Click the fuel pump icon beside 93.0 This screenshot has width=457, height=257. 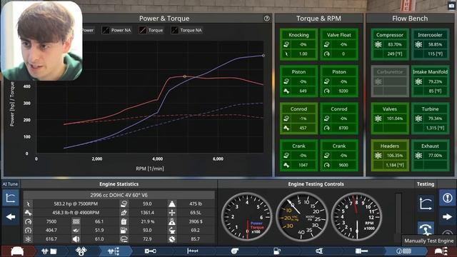(124, 230)
